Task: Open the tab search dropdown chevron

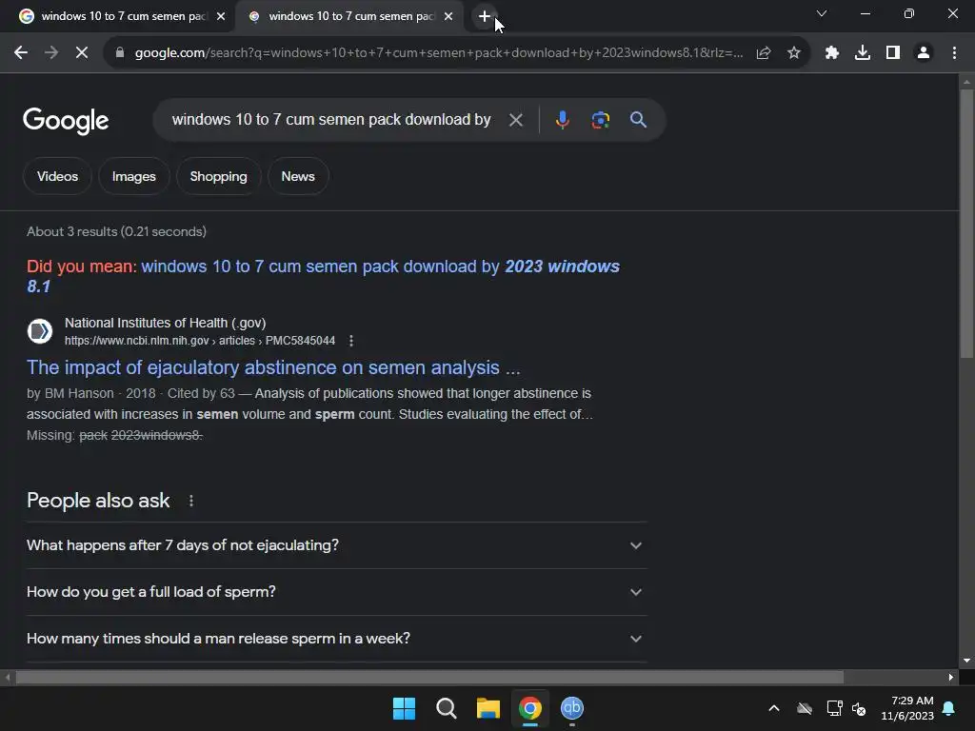Action: (822, 13)
